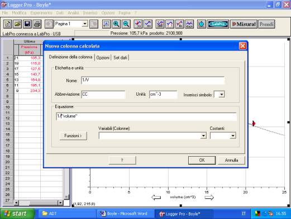291x219 pixels.
Task: Click the data table scroll-right arrow
Action: tap(60, 203)
